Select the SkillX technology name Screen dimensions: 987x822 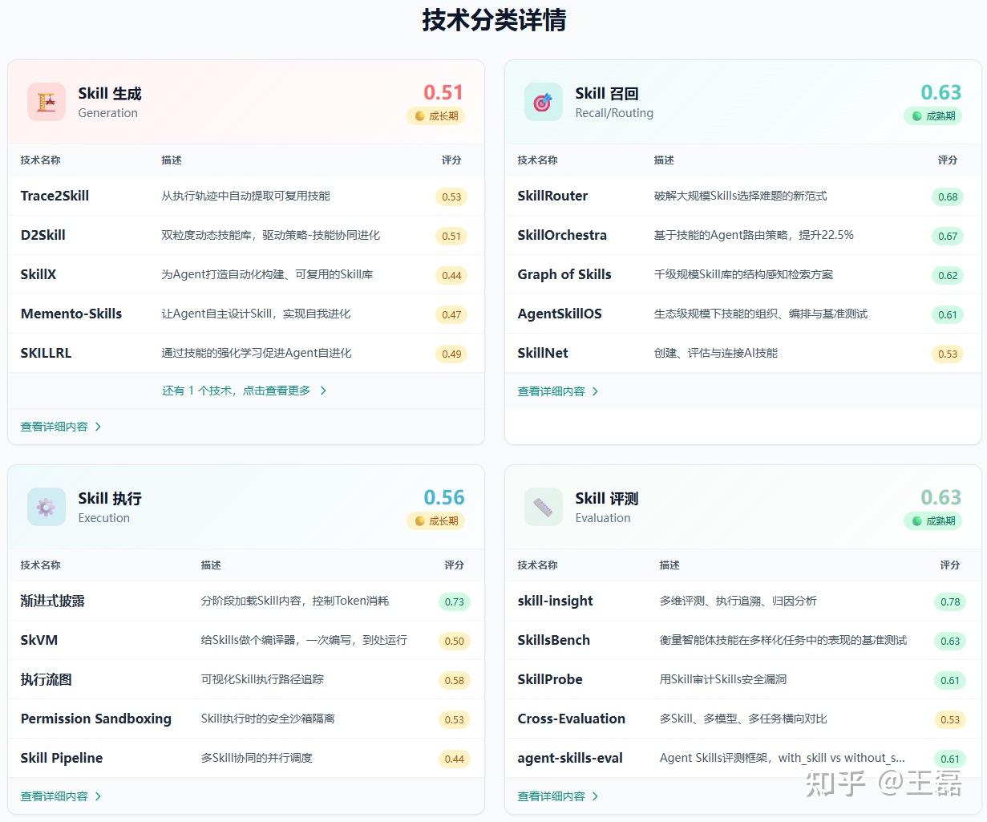(38, 275)
